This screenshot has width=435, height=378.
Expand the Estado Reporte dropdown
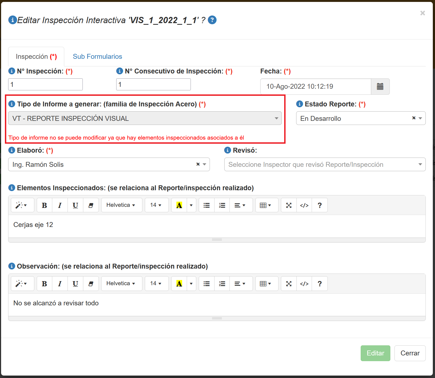420,118
